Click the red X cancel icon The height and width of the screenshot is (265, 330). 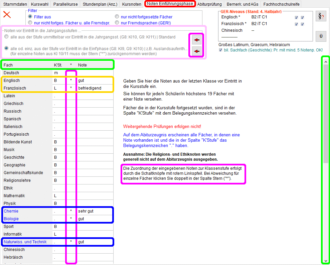tap(7, 15)
